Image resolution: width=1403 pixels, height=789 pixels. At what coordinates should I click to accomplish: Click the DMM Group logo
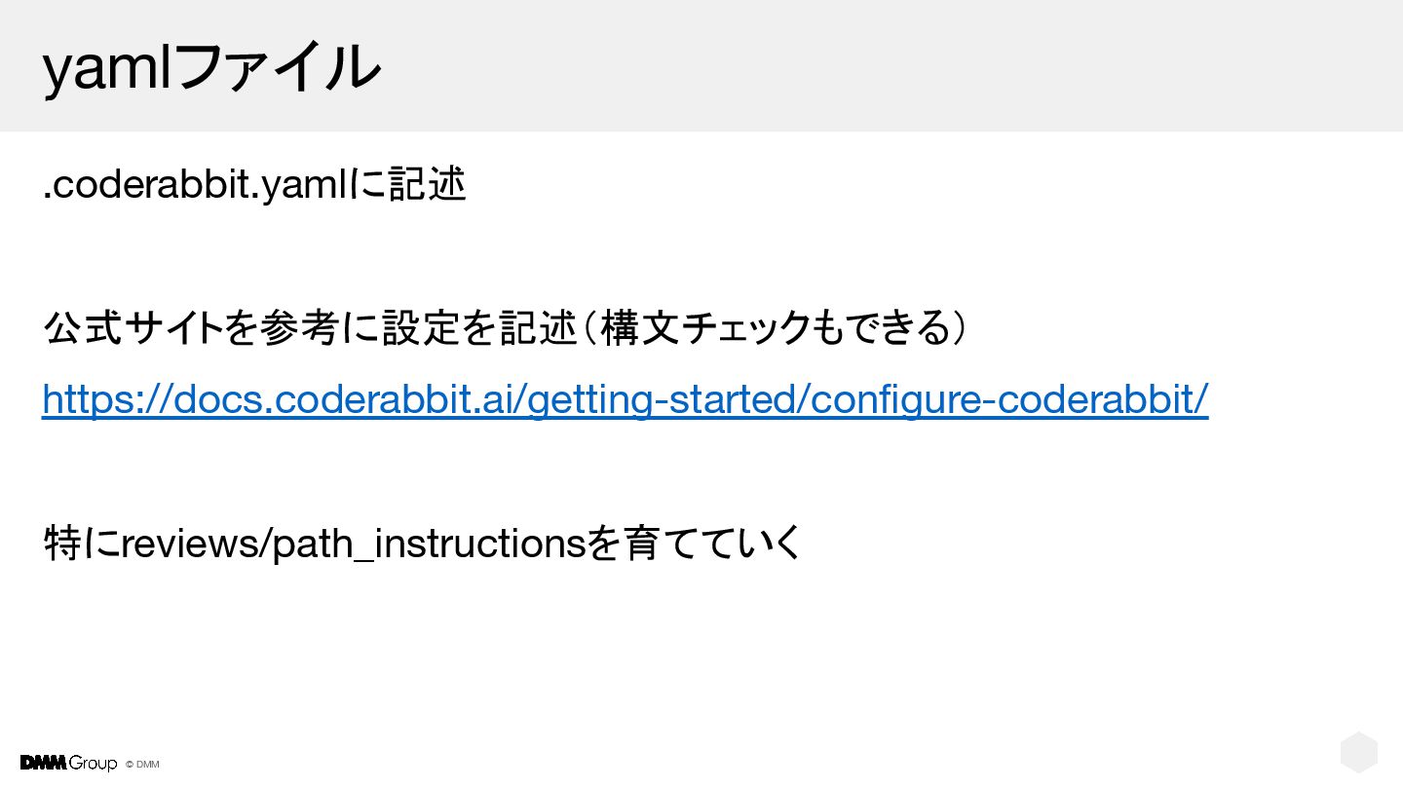(x=68, y=763)
